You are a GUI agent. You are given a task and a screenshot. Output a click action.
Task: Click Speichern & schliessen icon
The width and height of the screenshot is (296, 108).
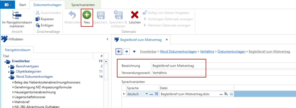[x=118, y=15]
